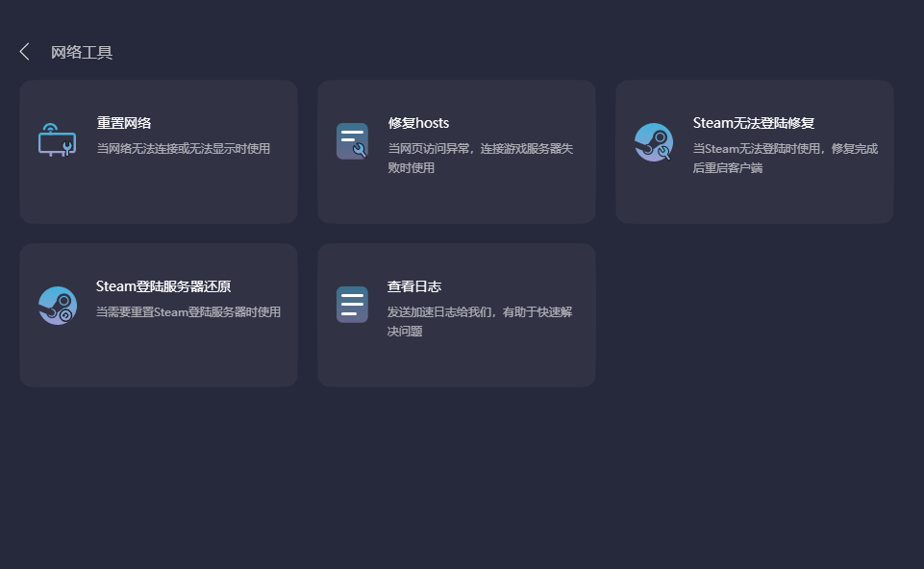Image resolution: width=924 pixels, height=569 pixels.
Task: Select the 查看日志 title
Action: point(414,286)
